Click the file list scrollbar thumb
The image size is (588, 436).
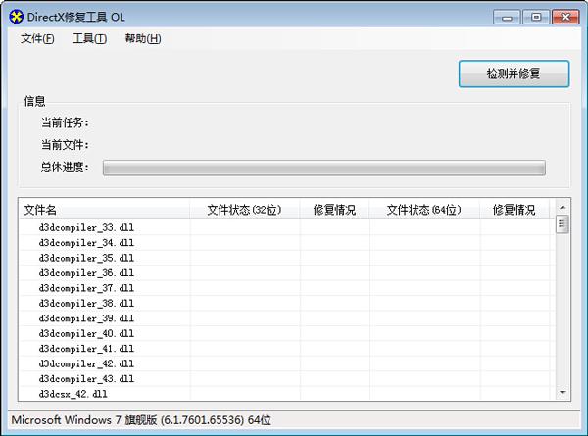point(563,223)
